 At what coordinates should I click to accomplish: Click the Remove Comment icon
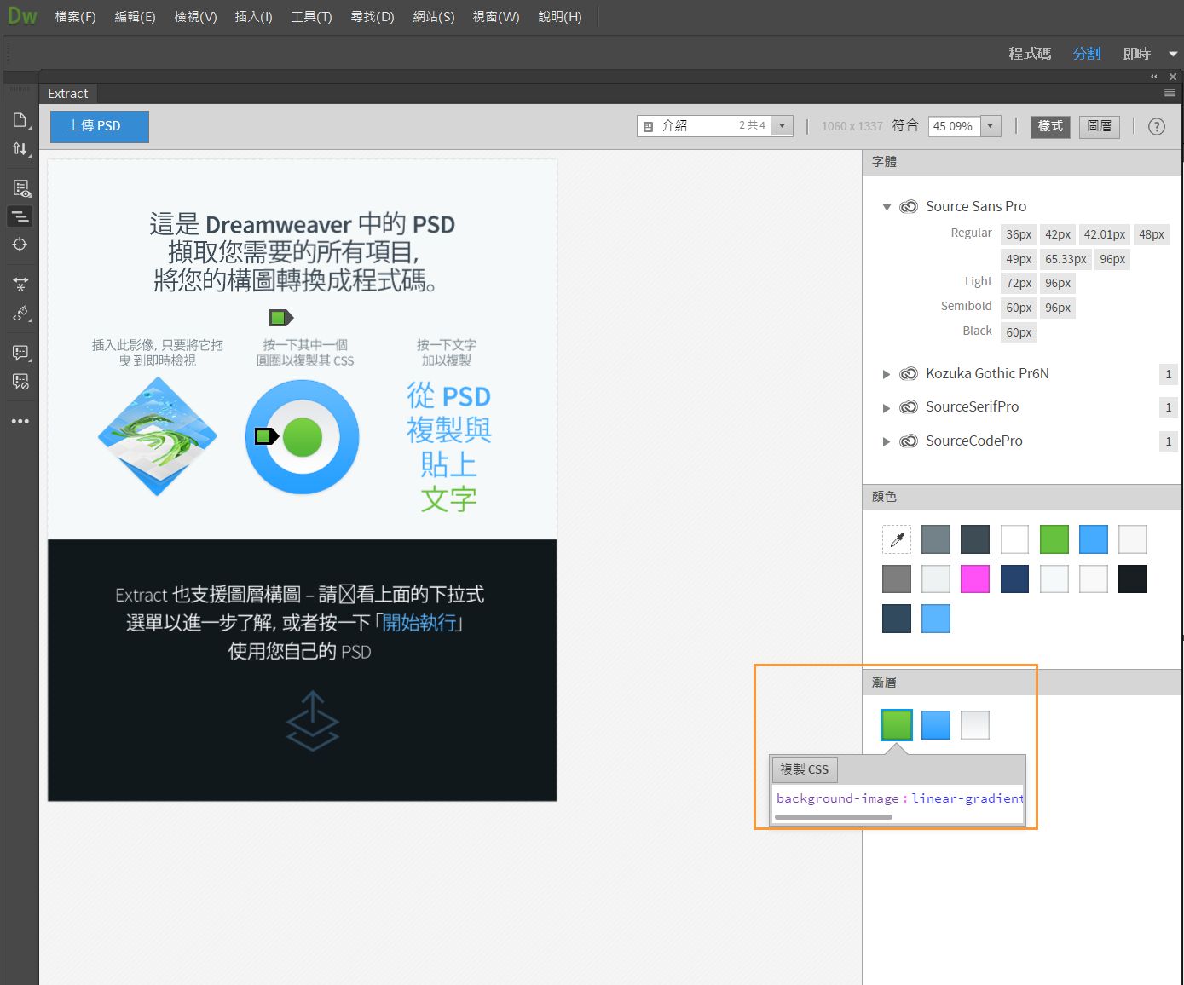tap(20, 381)
